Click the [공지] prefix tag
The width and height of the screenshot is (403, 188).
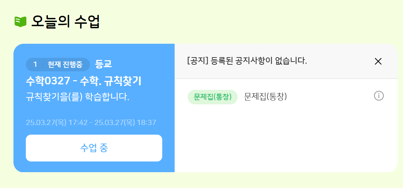pyautogui.click(x=194, y=61)
